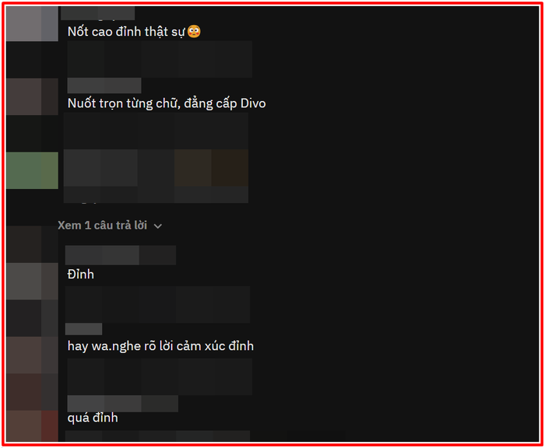This screenshot has width=545, height=448.
Task: Select the comment text 'Đỉnh'
Action: (81, 275)
